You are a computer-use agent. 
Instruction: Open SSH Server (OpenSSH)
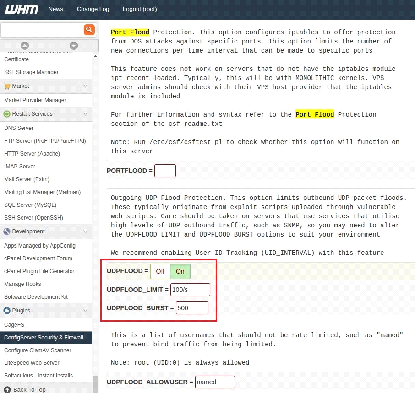click(x=33, y=218)
